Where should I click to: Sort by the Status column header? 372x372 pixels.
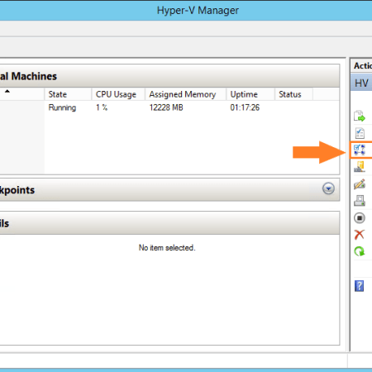click(x=293, y=94)
